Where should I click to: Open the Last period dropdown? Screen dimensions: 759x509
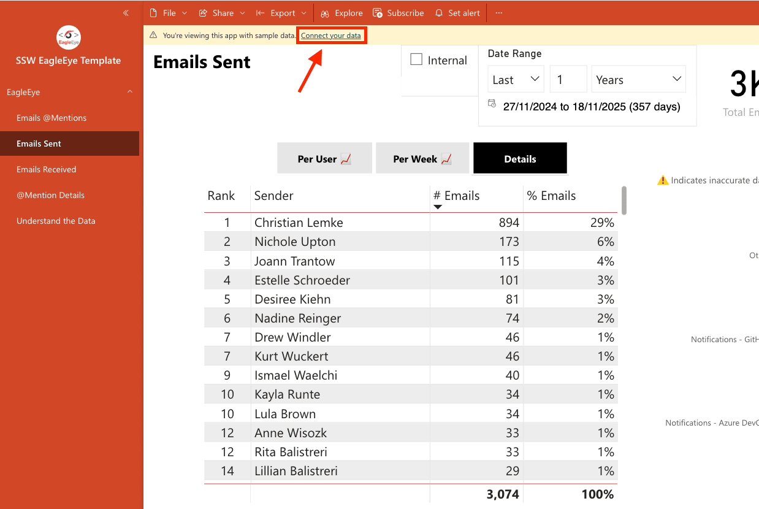point(516,78)
